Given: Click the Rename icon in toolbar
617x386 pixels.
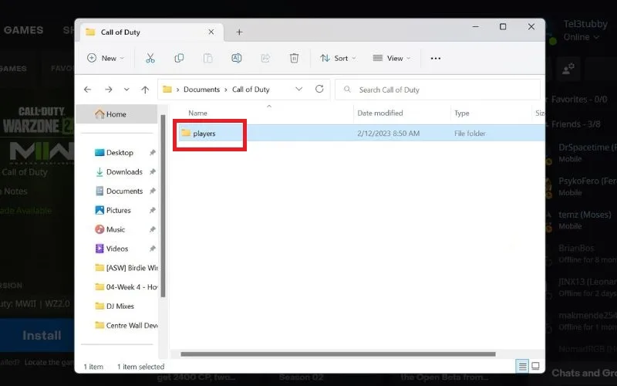Looking at the screenshot, I should (x=237, y=59).
